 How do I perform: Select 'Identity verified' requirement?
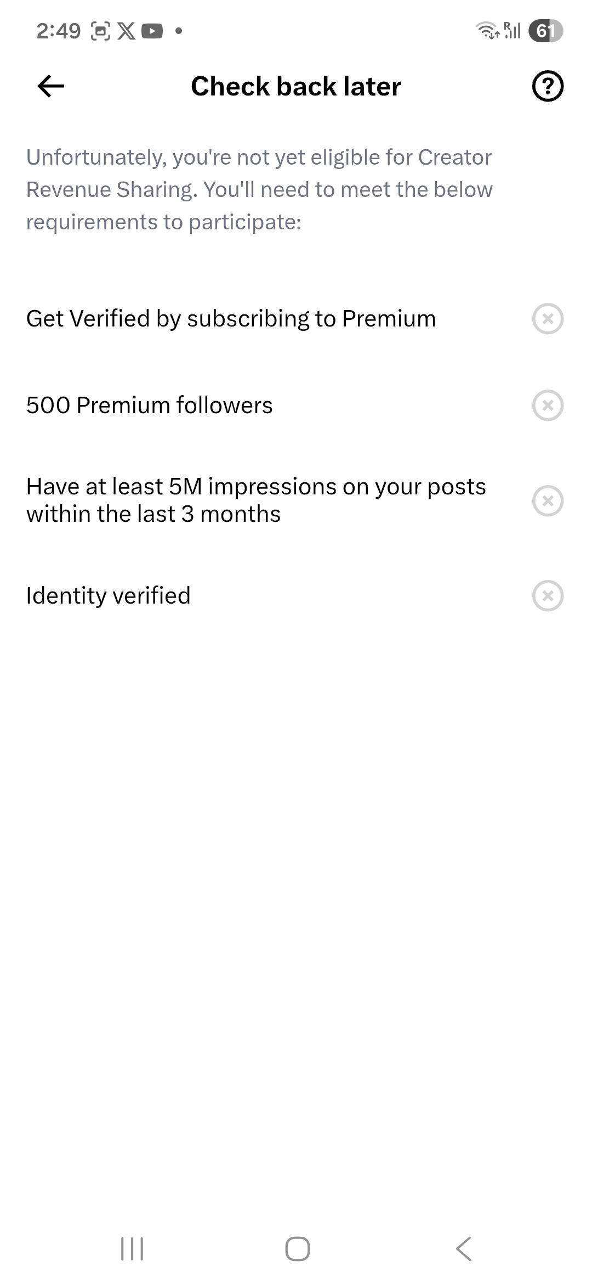(x=109, y=596)
